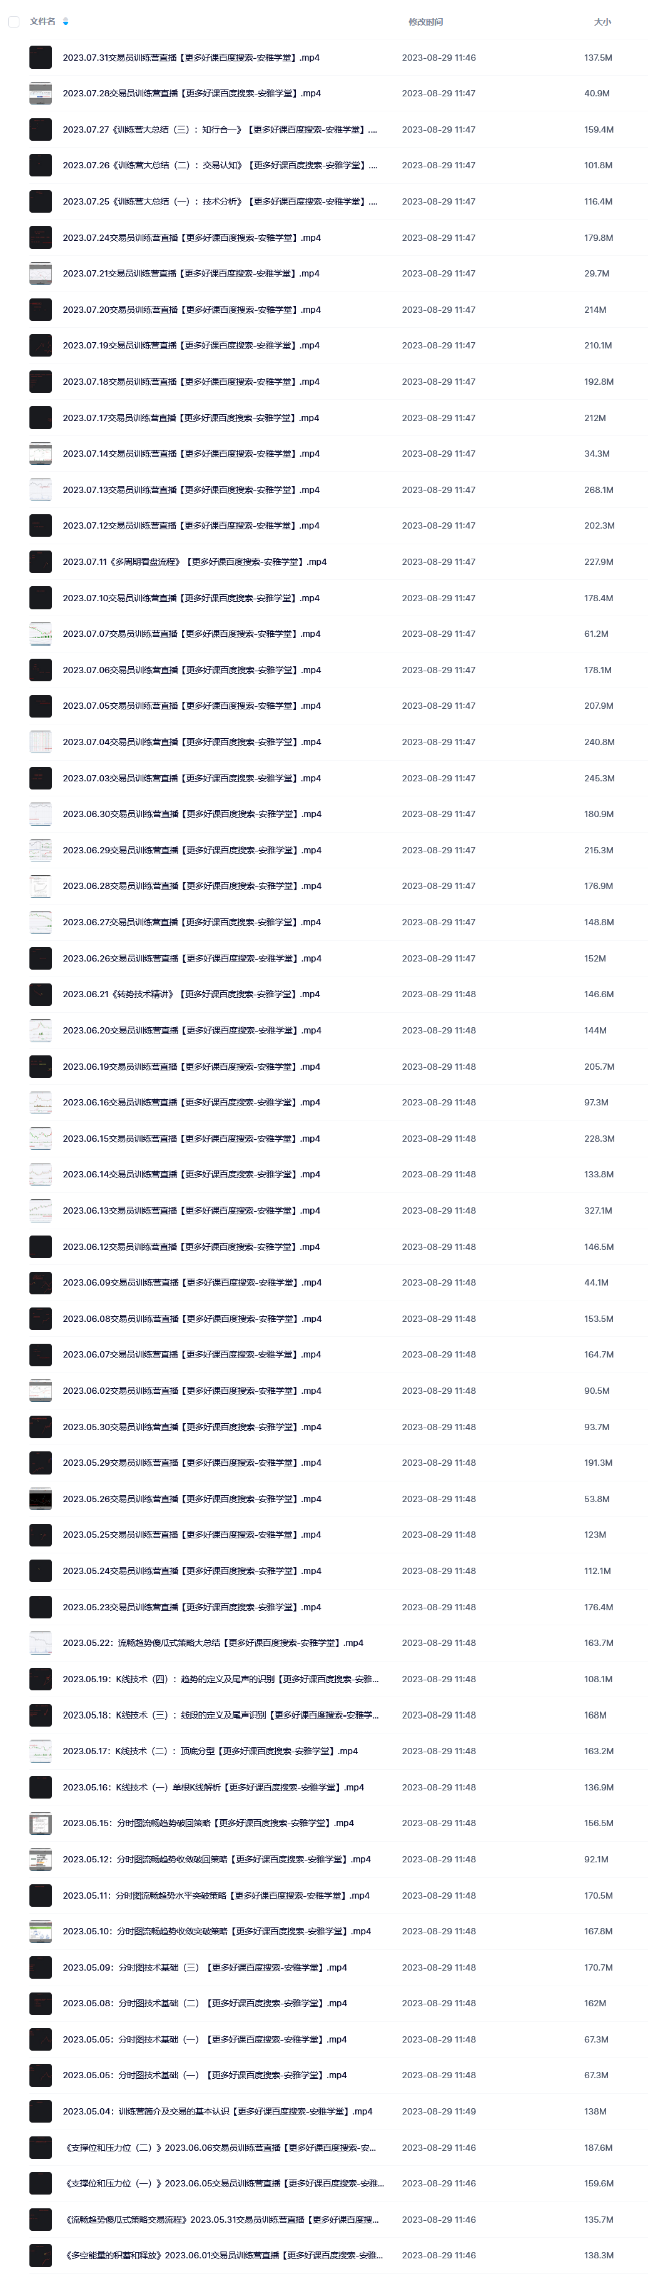Click thumbnail icon of the 2023.07.21 video

point(41,273)
